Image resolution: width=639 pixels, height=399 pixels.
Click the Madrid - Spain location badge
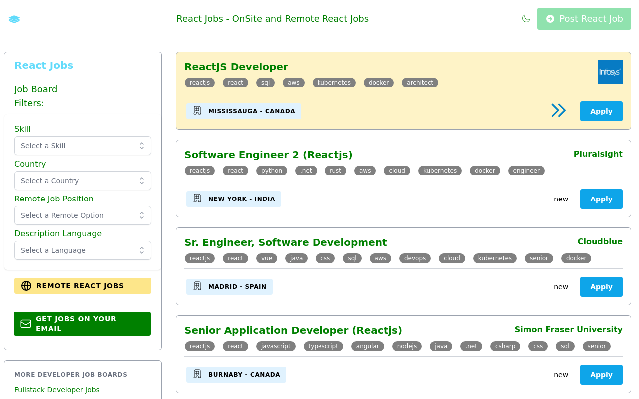tap(229, 287)
